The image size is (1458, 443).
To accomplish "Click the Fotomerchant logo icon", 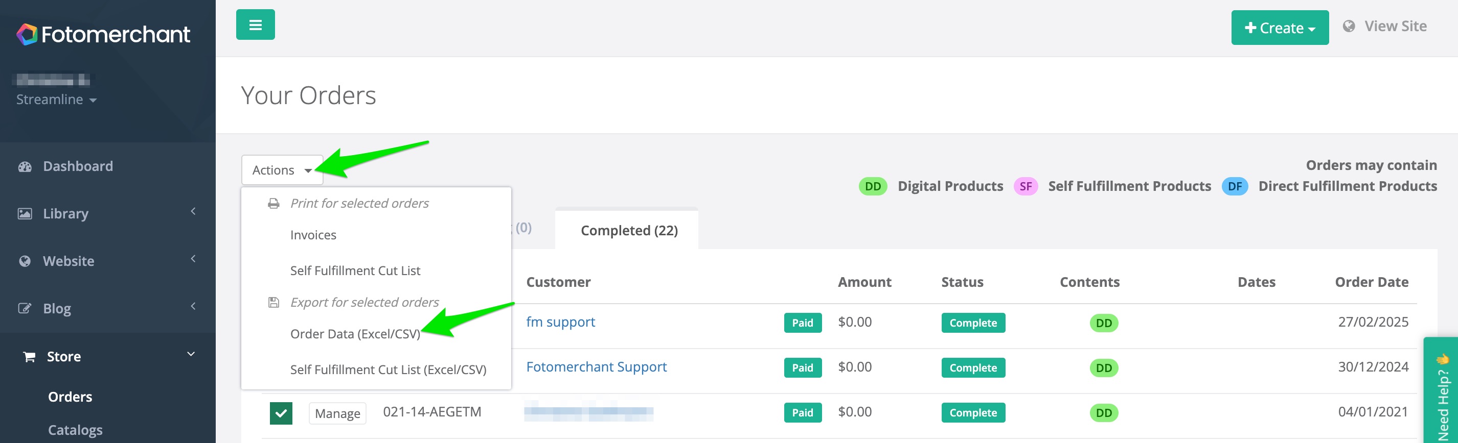I will tap(27, 35).
